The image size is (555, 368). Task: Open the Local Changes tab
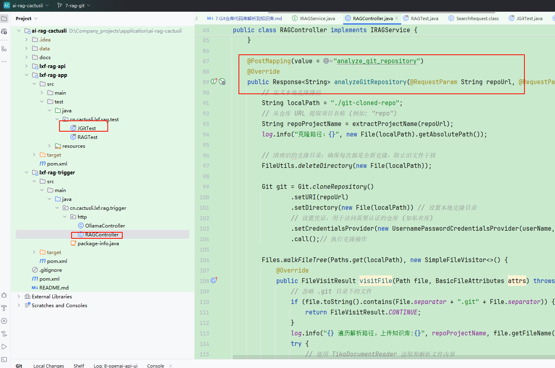pos(49,366)
